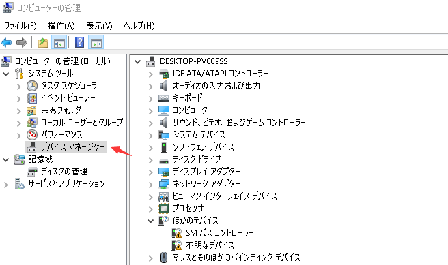Click the ネットワーク アダプター icon
This screenshot has height=265, width=448.
coord(164,184)
